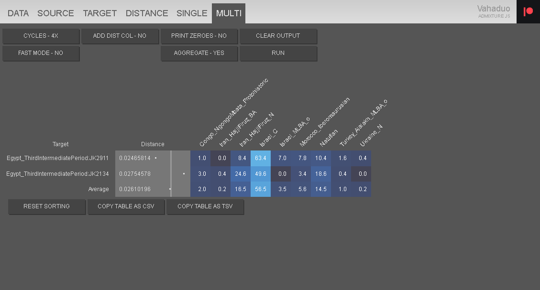This screenshot has width=540, height=290.
Task: Select the Average row label
Action: click(x=99, y=189)
